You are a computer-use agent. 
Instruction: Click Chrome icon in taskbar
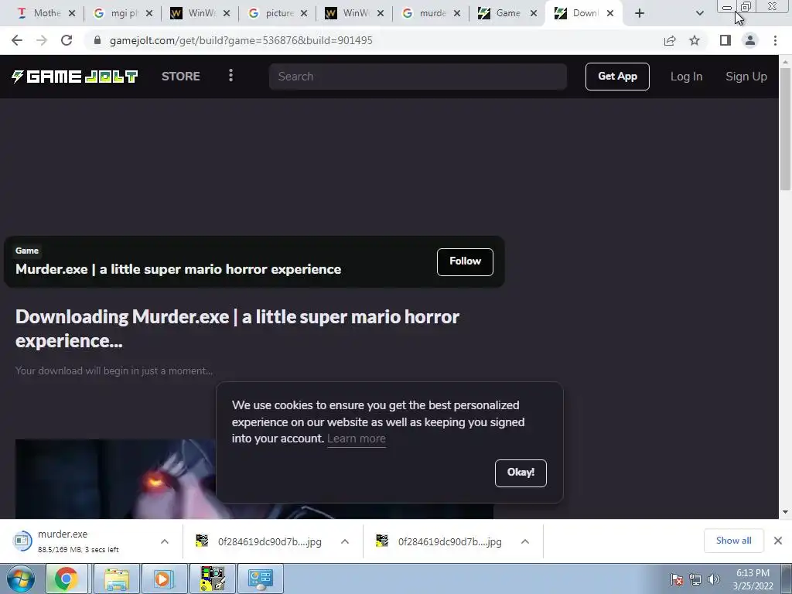[x=67, y=579]
